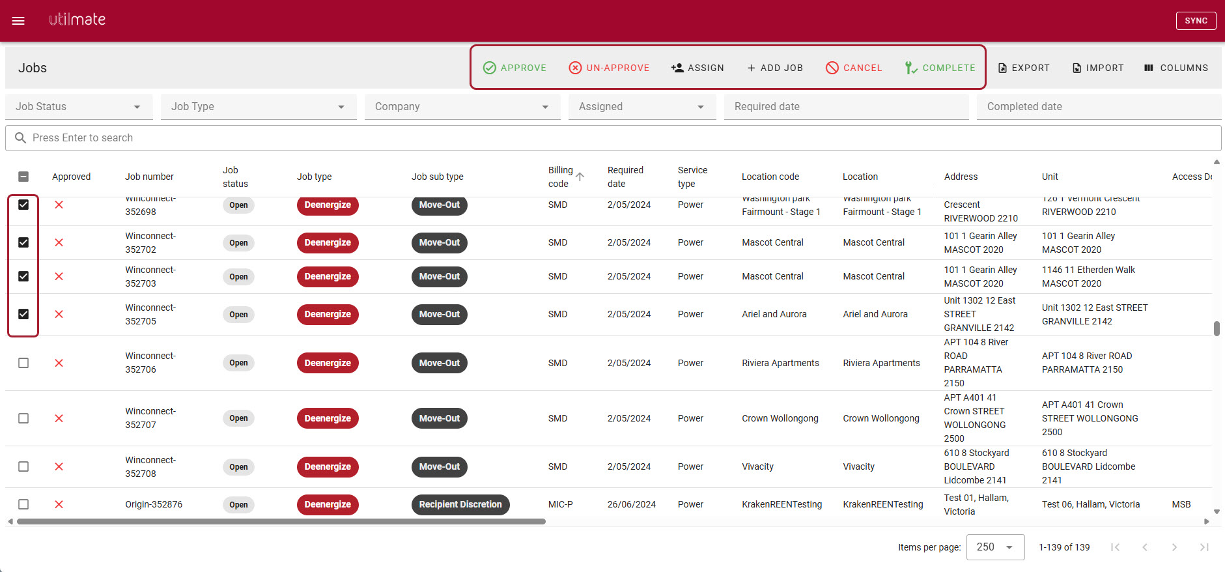
Task: Click the vertical scrollbar thumb of the table
Action: pos(1217,328)
